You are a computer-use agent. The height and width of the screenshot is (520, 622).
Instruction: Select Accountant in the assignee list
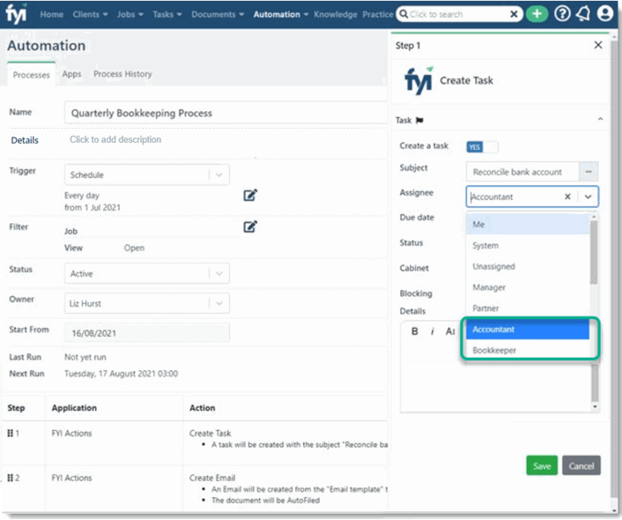[x=528, y=330]
